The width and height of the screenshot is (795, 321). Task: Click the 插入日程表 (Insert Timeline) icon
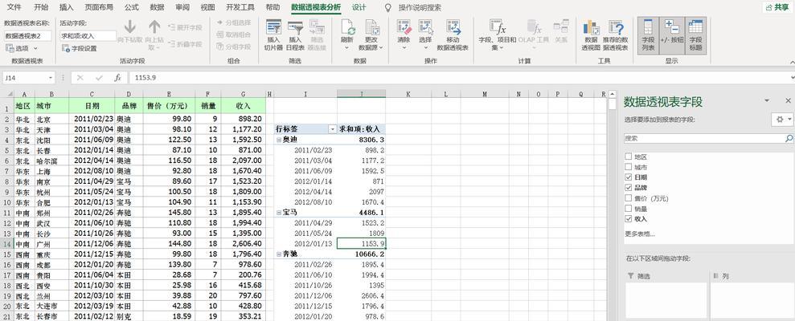(x=296, y=28)
